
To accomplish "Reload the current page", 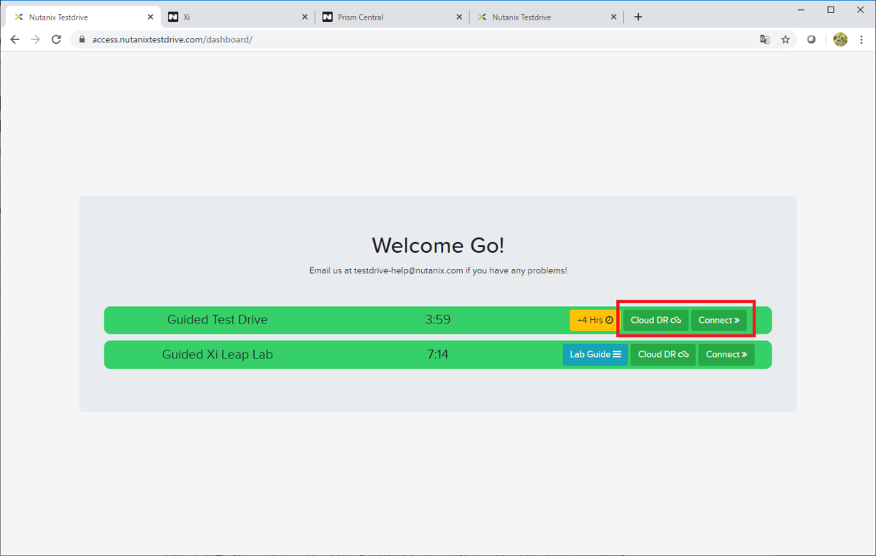I will pos(56,39).
